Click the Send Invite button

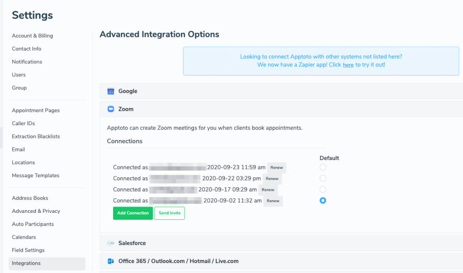(x=170, y=213)
